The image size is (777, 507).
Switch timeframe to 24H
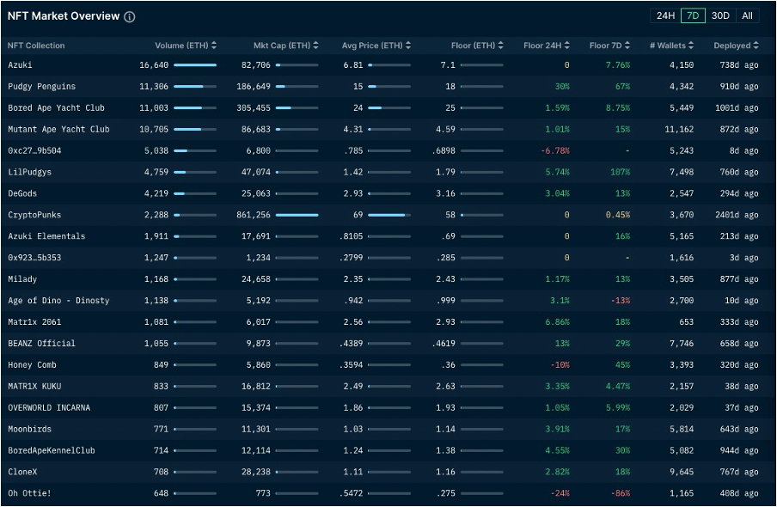coord(665,15)
